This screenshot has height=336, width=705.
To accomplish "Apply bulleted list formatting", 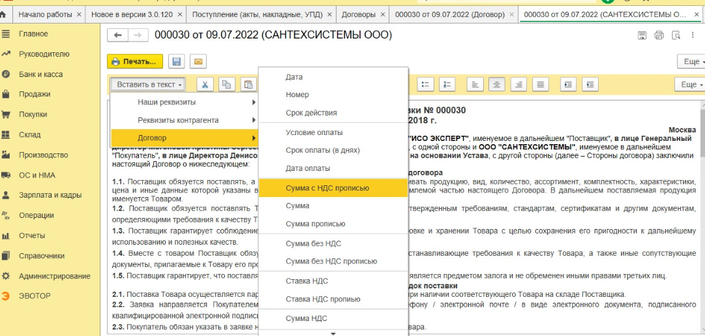I will (x=425, y=84).
